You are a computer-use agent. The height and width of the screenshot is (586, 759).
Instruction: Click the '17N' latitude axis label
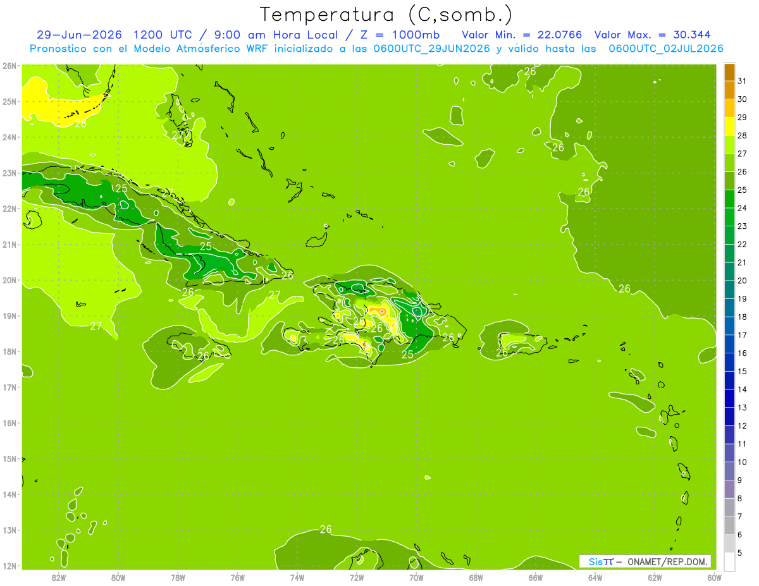tap(9, 387)
